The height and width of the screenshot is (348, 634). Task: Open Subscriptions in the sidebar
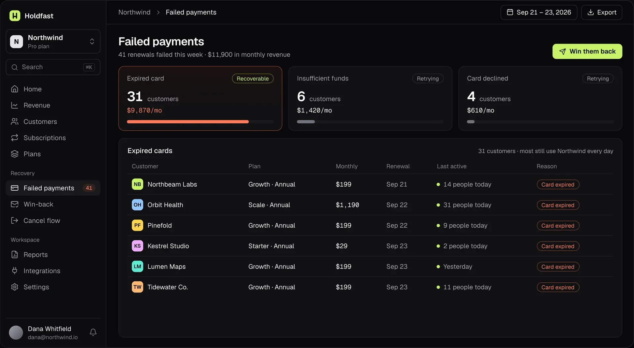coord(53,138)
